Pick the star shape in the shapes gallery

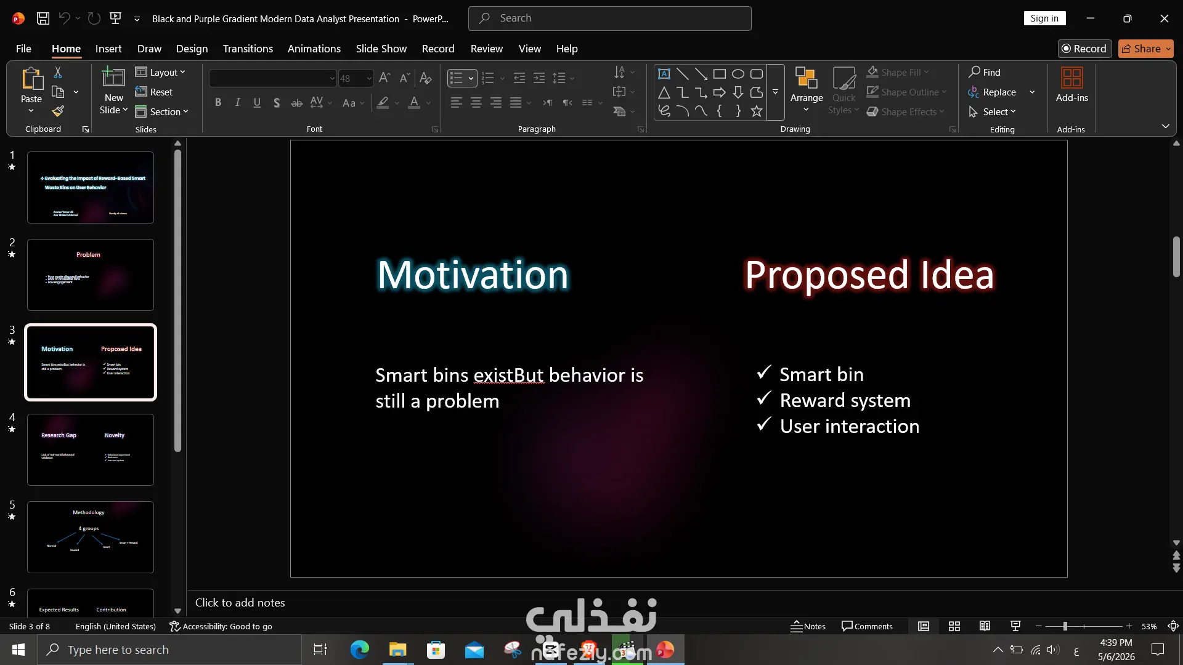click(757, 111)
